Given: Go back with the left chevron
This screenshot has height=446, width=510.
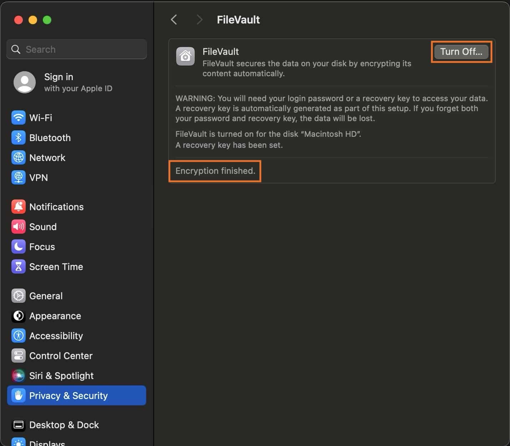Looking at the screenshot, I should tap(174, 20).
